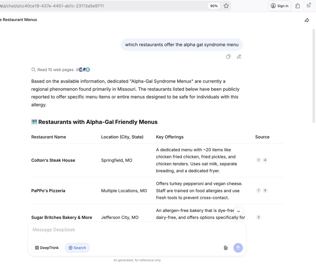
Task: Click the AI-generated, for reference only notice
Action: (x=137, y=260)
